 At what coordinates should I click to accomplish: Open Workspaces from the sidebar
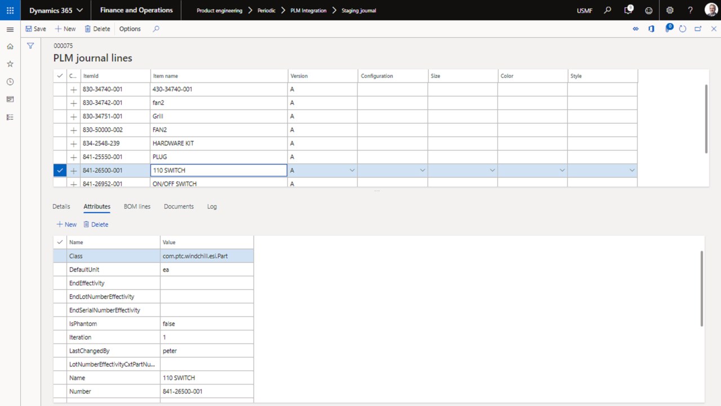click(x=10, y=99)
